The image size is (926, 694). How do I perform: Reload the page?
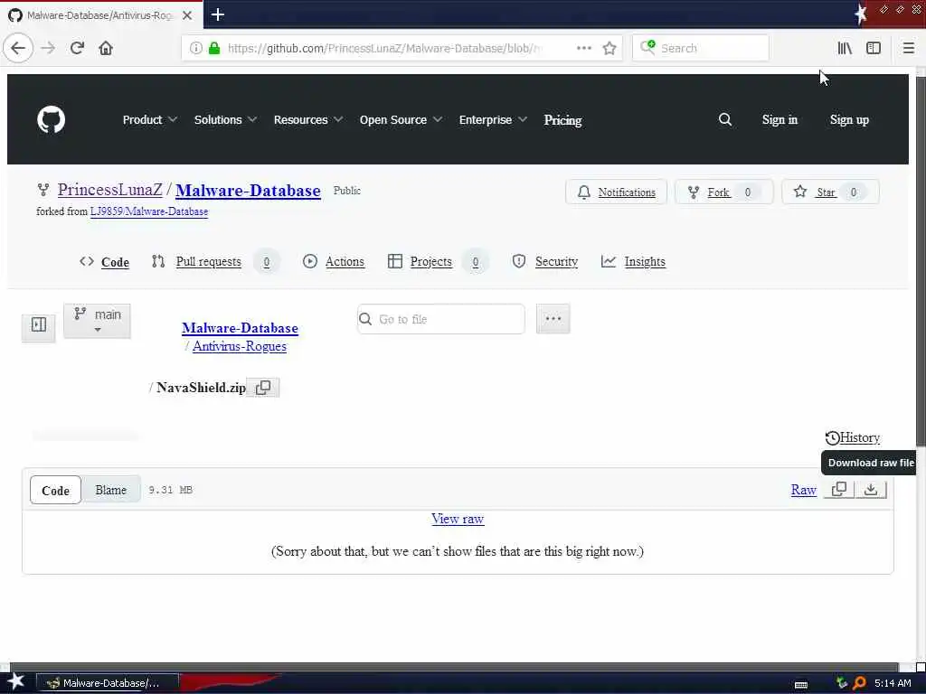(x=77, y=48)
